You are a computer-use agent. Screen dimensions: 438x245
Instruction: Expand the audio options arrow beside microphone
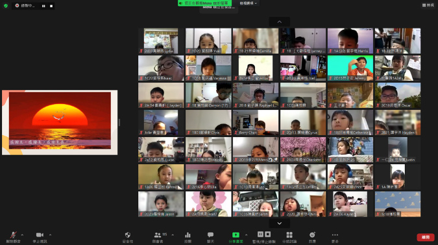tap(22, 235)
